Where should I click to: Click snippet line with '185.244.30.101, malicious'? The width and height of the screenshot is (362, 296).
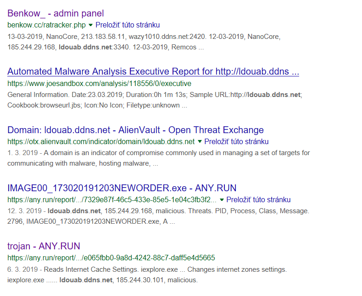[102, 280]
